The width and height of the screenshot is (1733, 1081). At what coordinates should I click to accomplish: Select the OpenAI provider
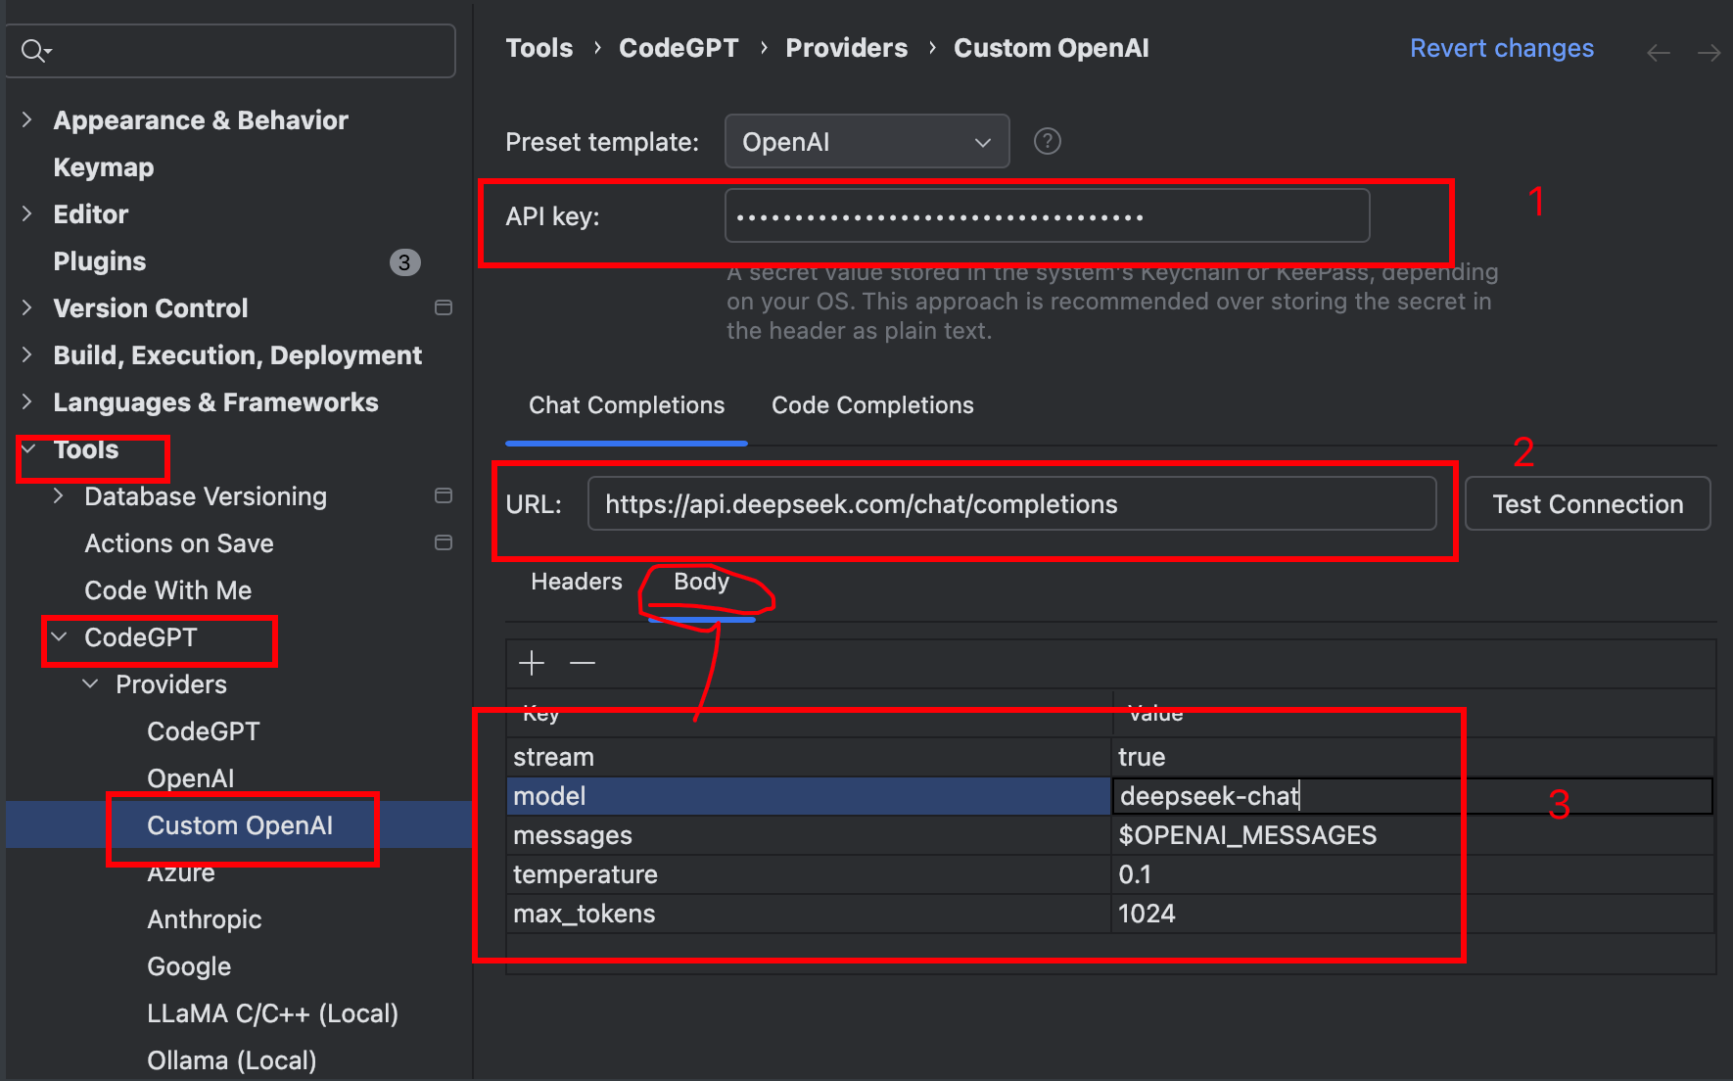pyautogui.click(x=191, y=778)
